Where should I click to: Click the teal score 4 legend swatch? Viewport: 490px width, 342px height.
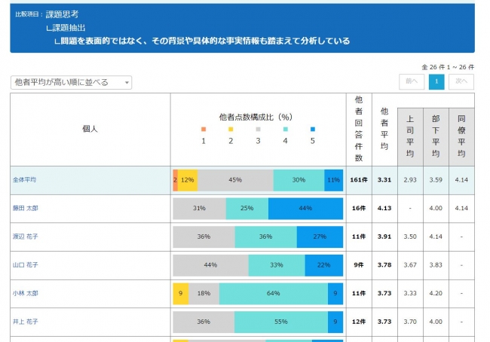pos(285,130)
